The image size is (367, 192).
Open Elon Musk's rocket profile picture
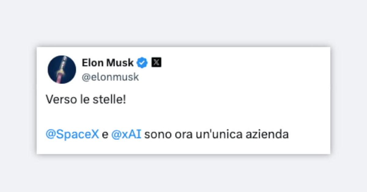62,69
